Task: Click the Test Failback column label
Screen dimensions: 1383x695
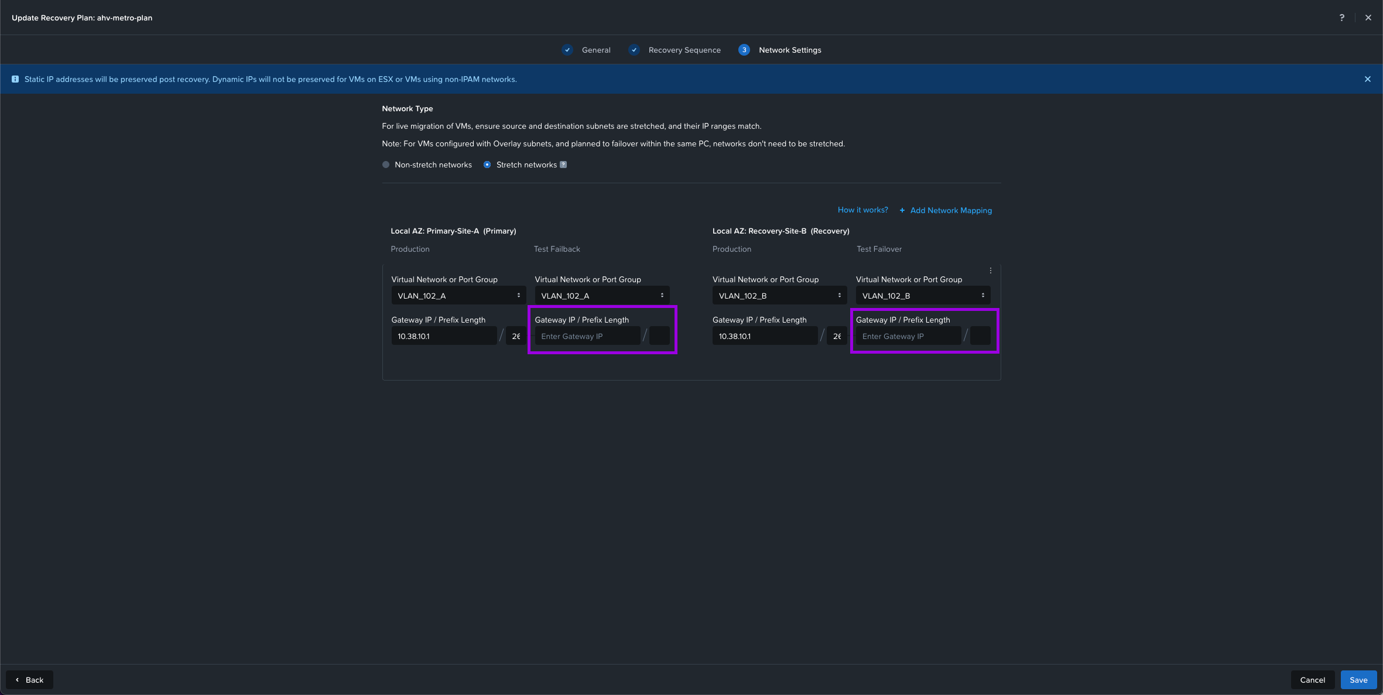Action: 557,249
